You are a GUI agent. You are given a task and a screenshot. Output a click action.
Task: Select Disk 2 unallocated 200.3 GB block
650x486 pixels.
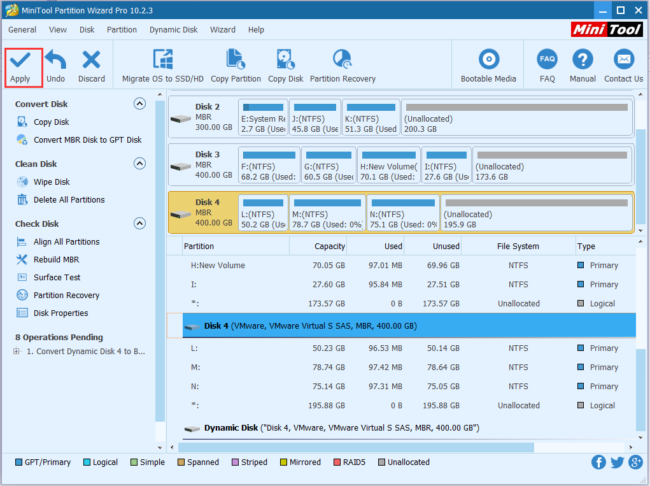click(516, 117)
